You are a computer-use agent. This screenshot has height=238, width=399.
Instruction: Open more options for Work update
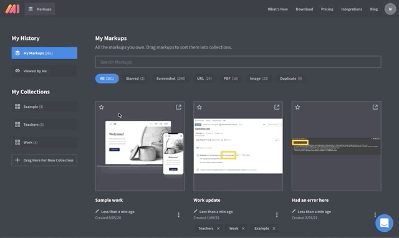coord(277,215)
